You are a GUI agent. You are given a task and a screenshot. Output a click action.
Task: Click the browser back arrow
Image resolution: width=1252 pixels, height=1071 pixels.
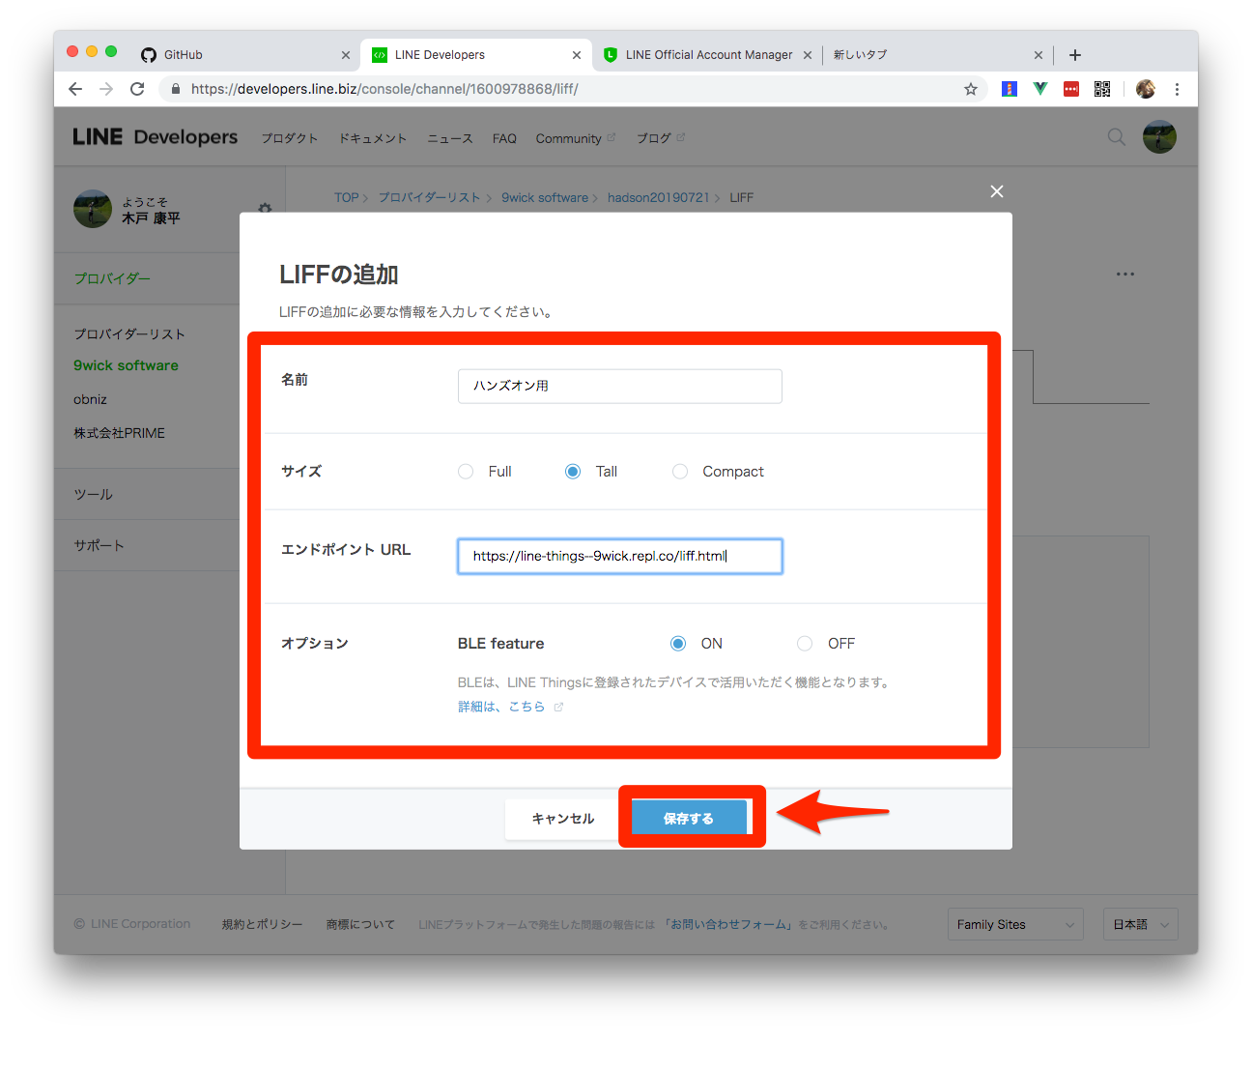[75, 89]
